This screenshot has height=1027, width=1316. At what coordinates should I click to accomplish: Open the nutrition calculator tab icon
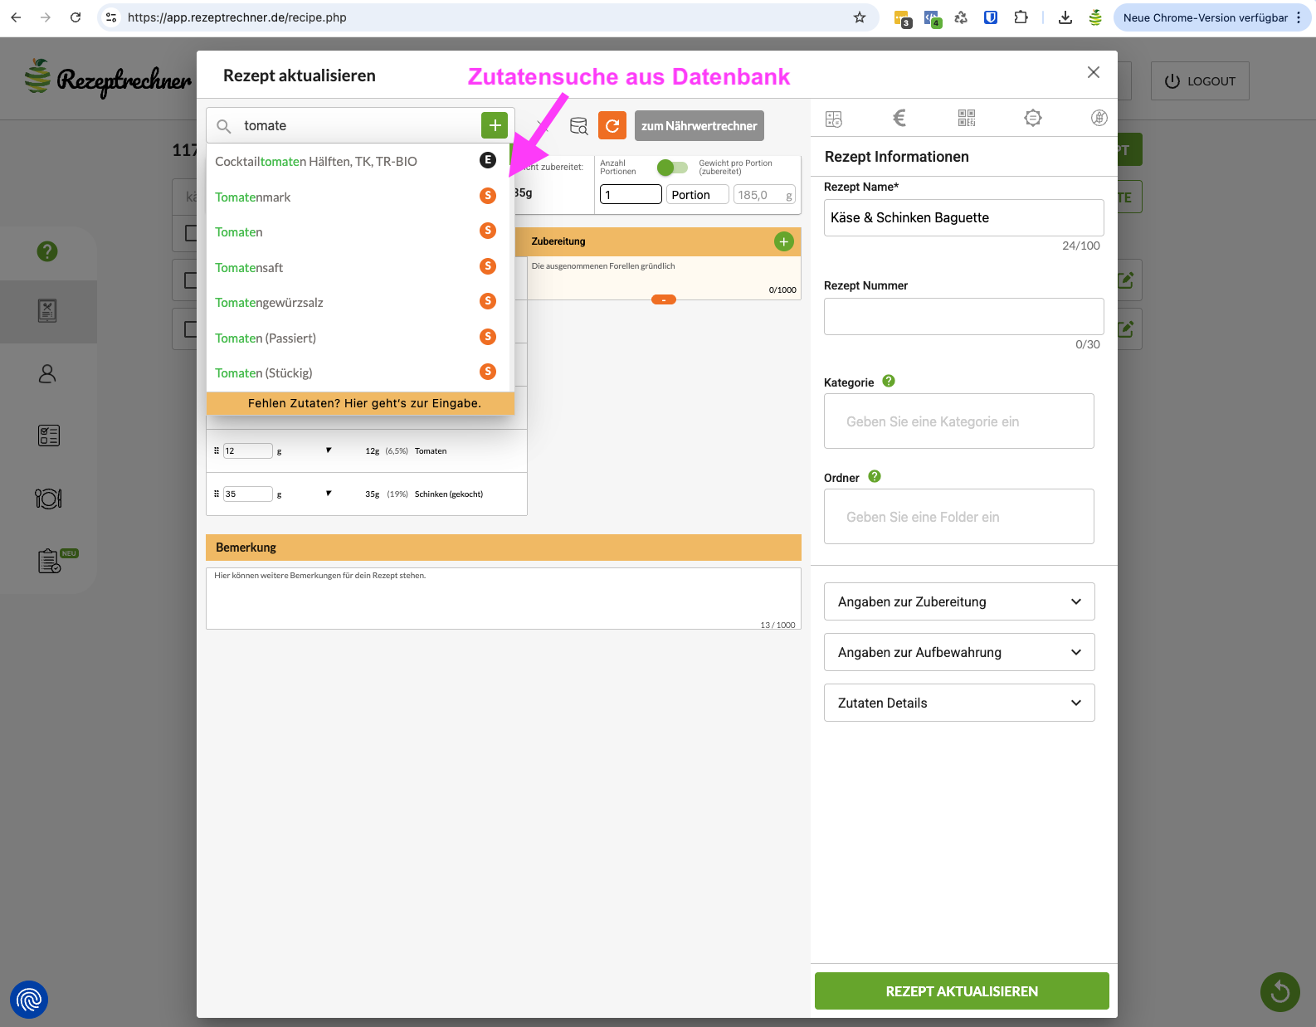click(x=834, y=119)
